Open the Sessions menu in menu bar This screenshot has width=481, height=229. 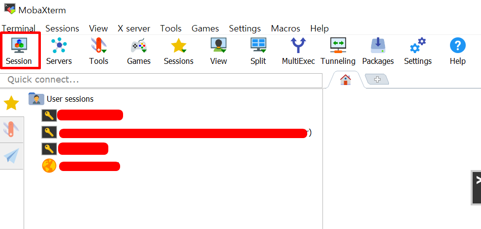tap(62, 29)
